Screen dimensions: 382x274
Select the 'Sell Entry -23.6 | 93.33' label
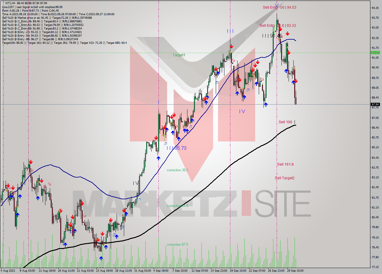tap(278, 26)
